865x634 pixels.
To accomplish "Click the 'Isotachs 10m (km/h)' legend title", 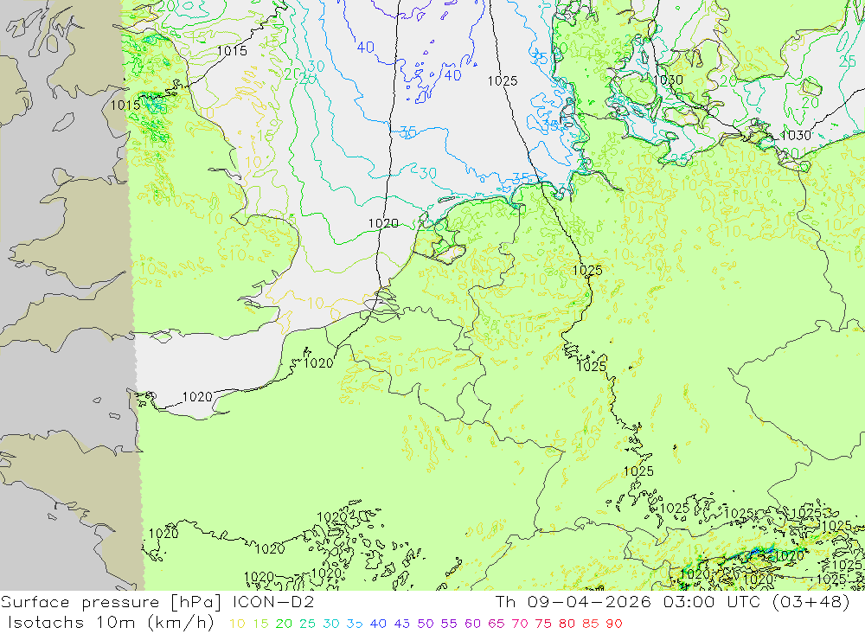I will [x=111, y=623].
